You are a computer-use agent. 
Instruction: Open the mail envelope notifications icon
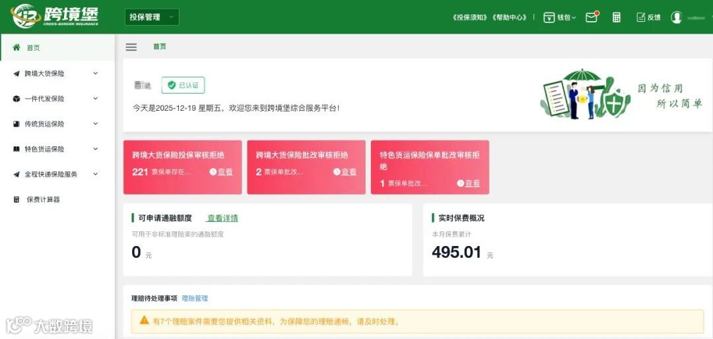click(x=591, y=18)
